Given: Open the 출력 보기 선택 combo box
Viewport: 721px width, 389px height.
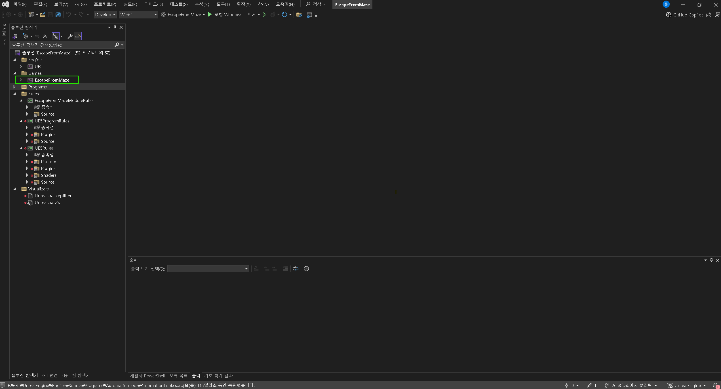Looking at the screenshot, I should 208,269.
